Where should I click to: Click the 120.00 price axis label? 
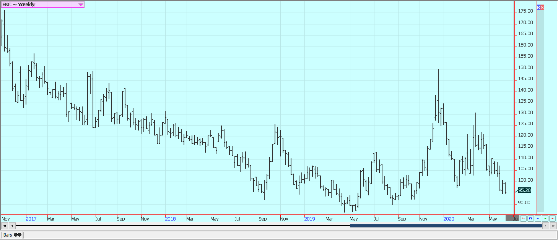tap(525, 135)
